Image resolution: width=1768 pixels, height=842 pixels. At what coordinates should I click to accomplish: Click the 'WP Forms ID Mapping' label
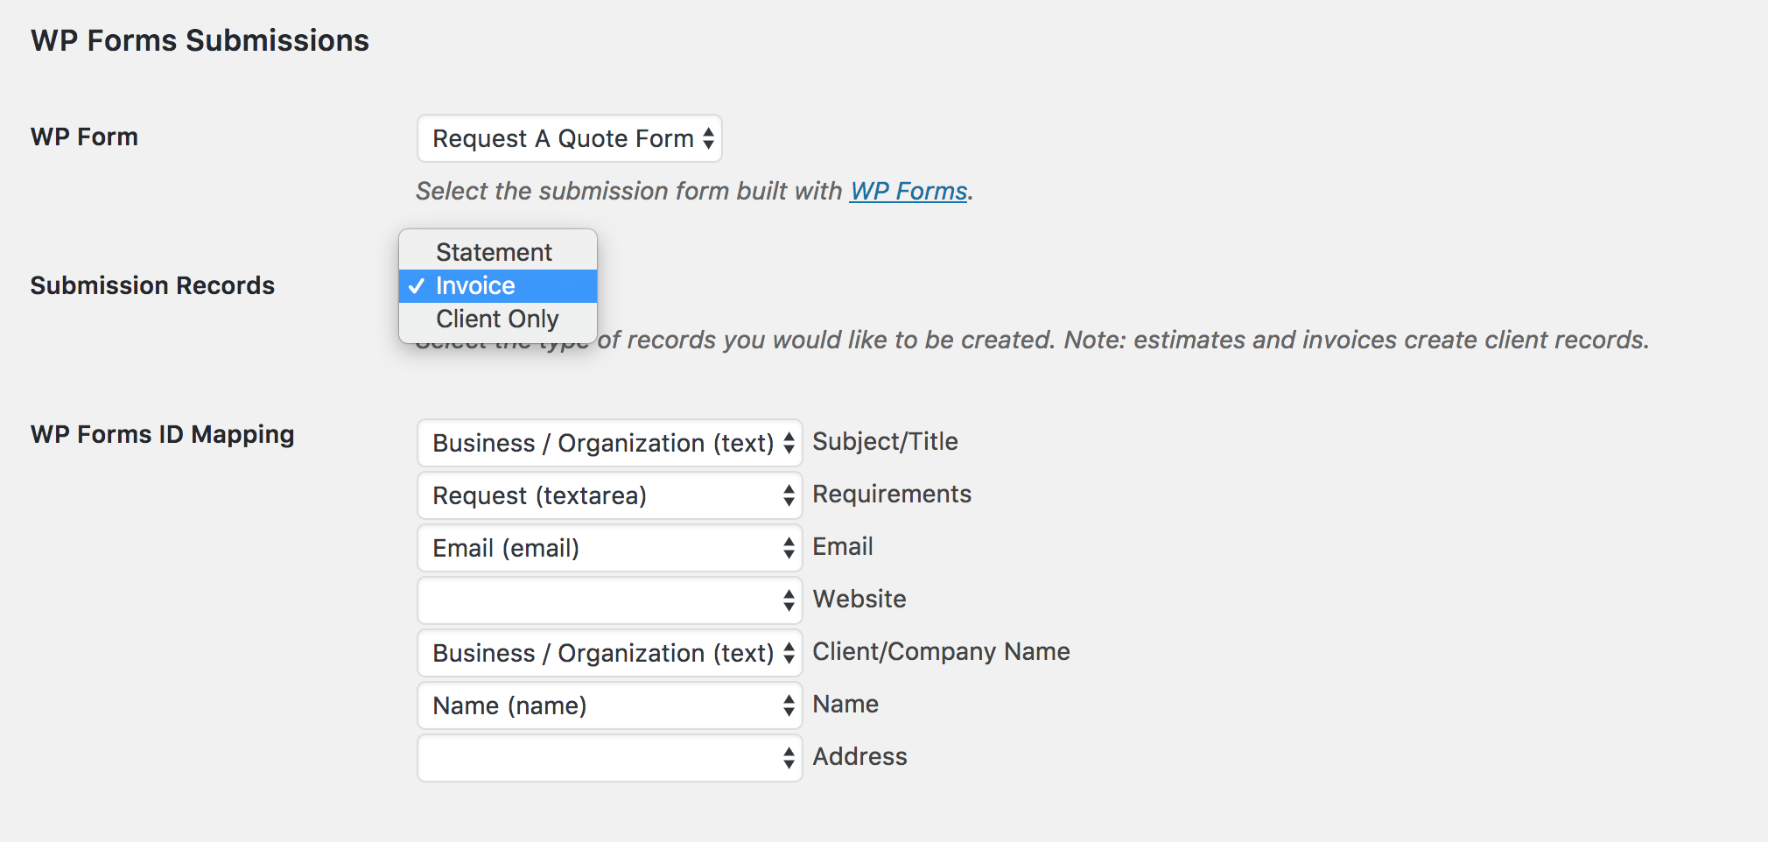point(162,434)
